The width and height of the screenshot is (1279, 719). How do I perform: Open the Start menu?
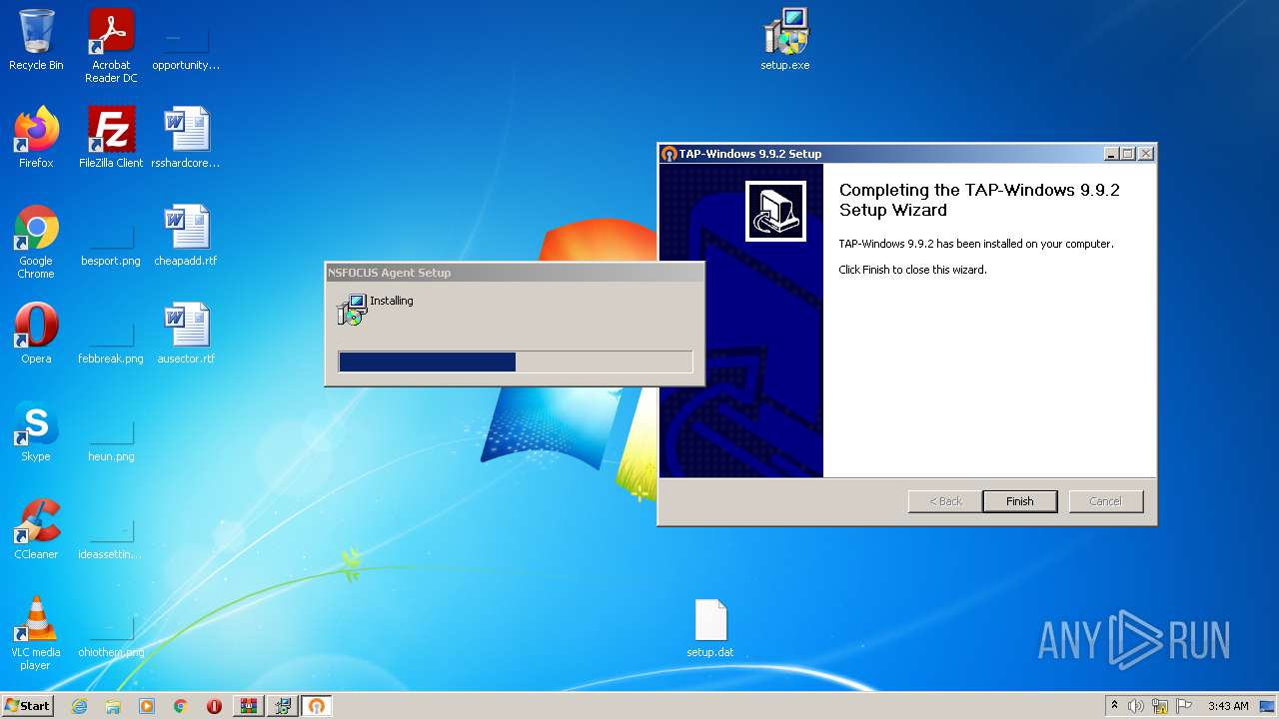click(28, 706)
